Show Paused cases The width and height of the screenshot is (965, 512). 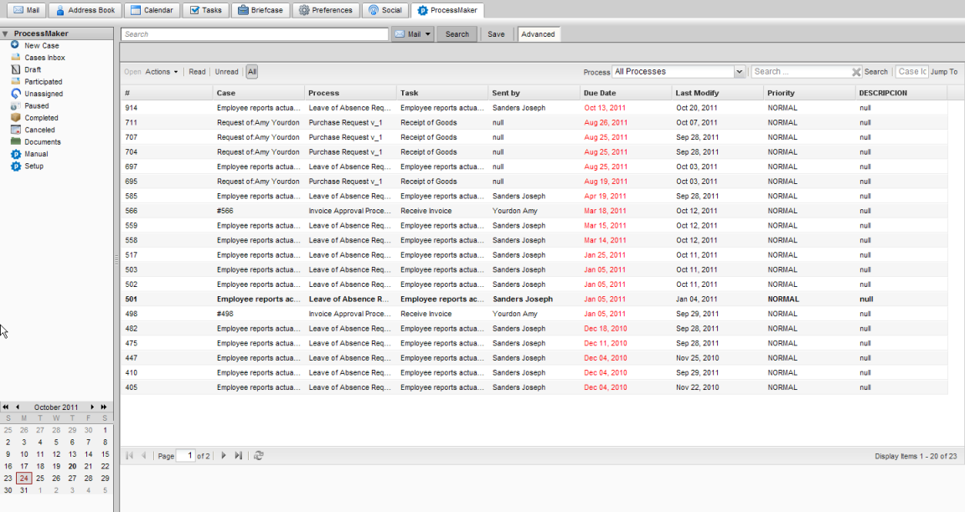(36, 106)
